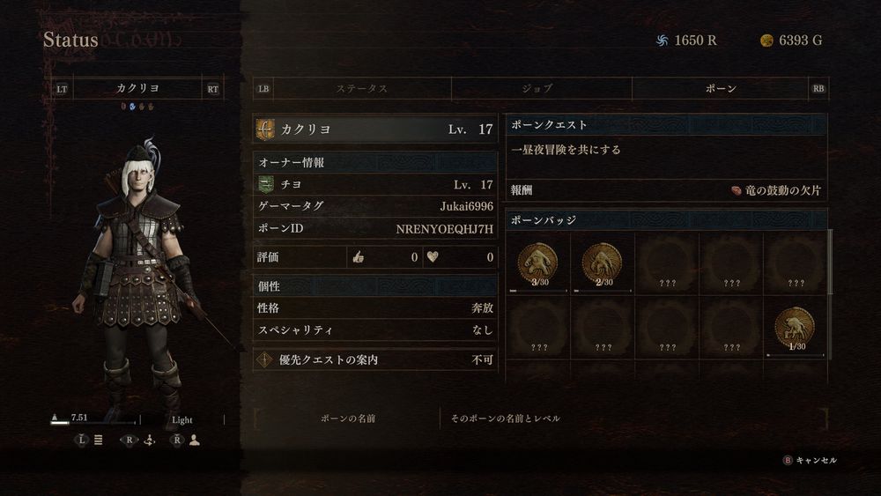Click the diamond priority quest guidance icon
881x496 pixels.
264,359
